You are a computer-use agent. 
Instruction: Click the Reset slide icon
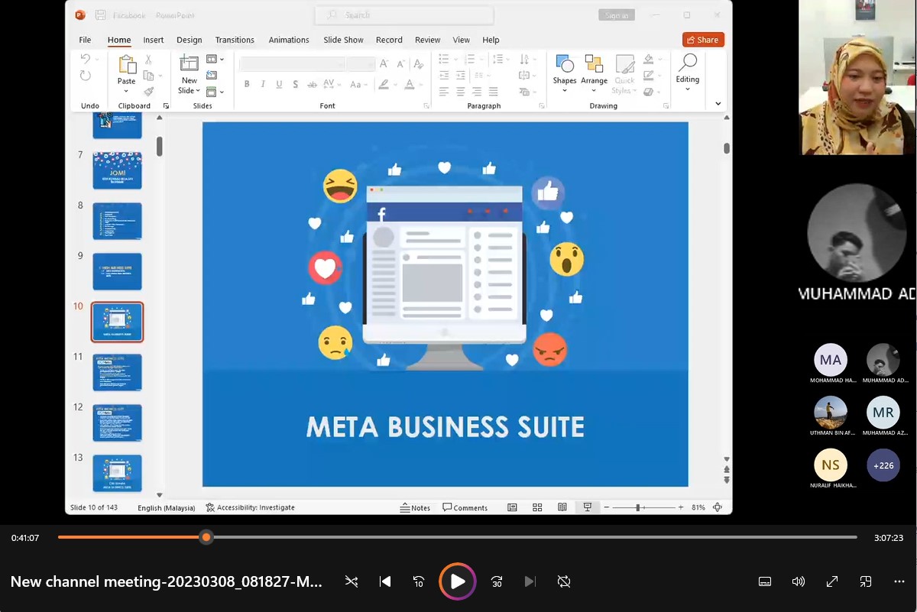[212, 76]
